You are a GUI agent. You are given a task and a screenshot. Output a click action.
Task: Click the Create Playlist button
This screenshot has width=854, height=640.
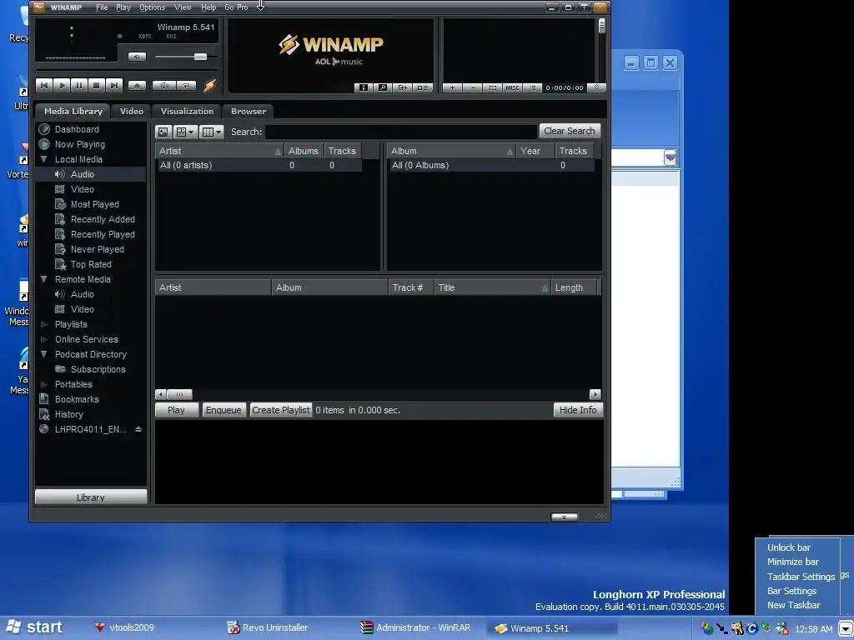point(281,410)
